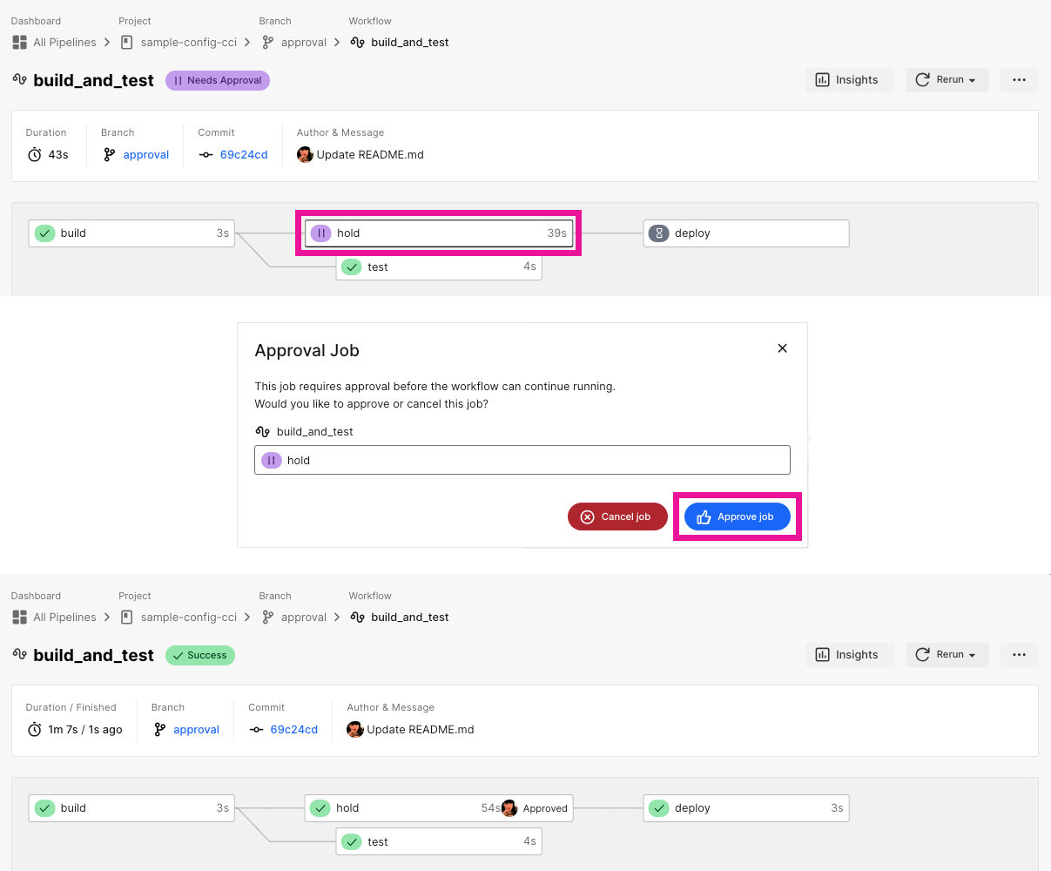Screen dimensions: 1051x871
Task: Click the Update README.md message in Needs Approval view
Action: coord(370,155)
